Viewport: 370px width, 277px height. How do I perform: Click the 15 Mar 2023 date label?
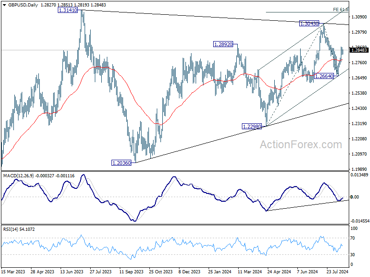13,271
